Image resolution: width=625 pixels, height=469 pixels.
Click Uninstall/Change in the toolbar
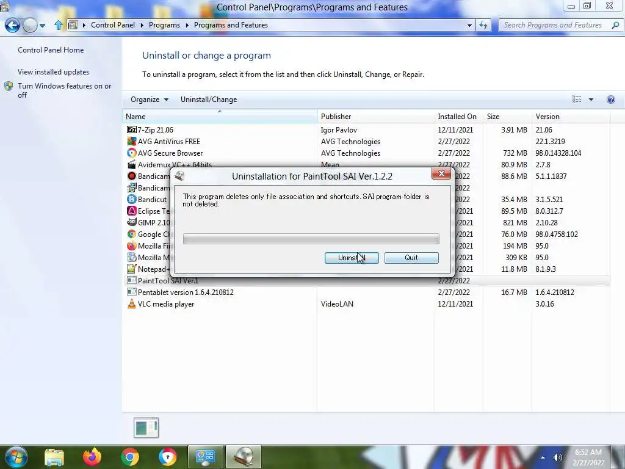click(x=209, y=100)
